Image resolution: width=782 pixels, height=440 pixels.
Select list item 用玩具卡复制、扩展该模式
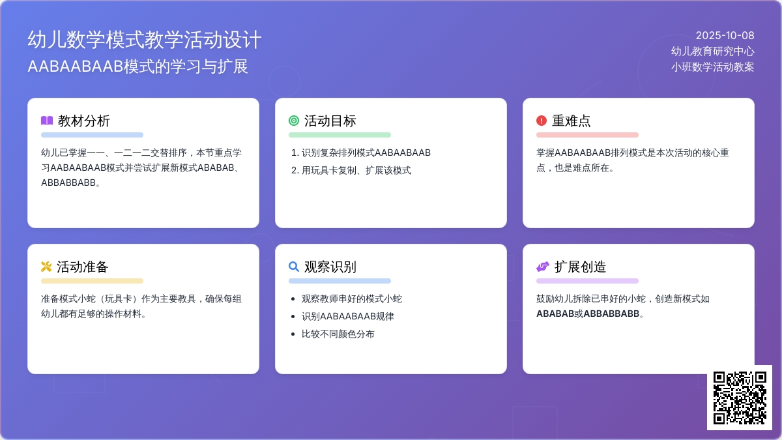coord(356,170)
